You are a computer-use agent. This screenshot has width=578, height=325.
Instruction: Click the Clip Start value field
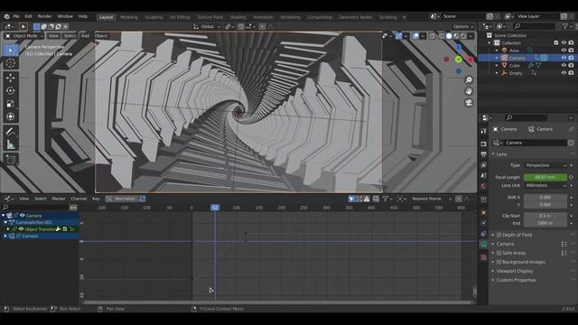[x=545, y=216]
